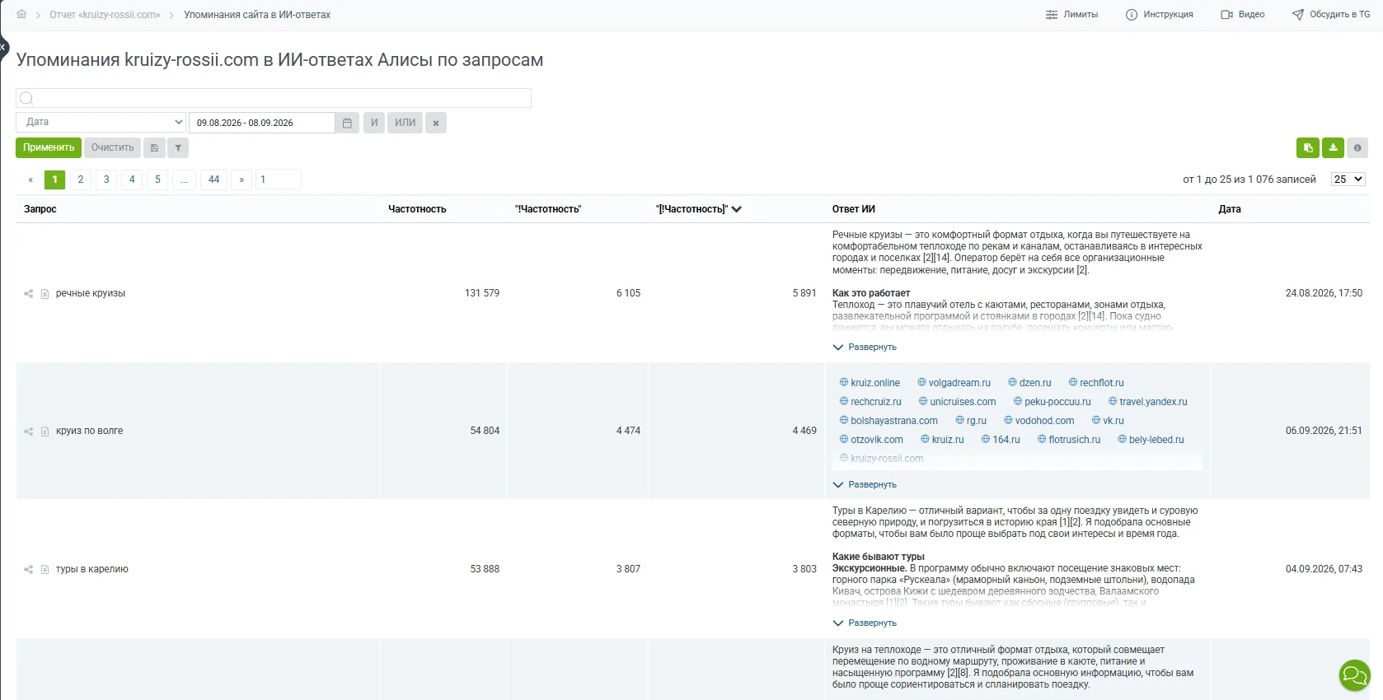
Task: Sort by the Запрос column header
Action: [40, 209]
